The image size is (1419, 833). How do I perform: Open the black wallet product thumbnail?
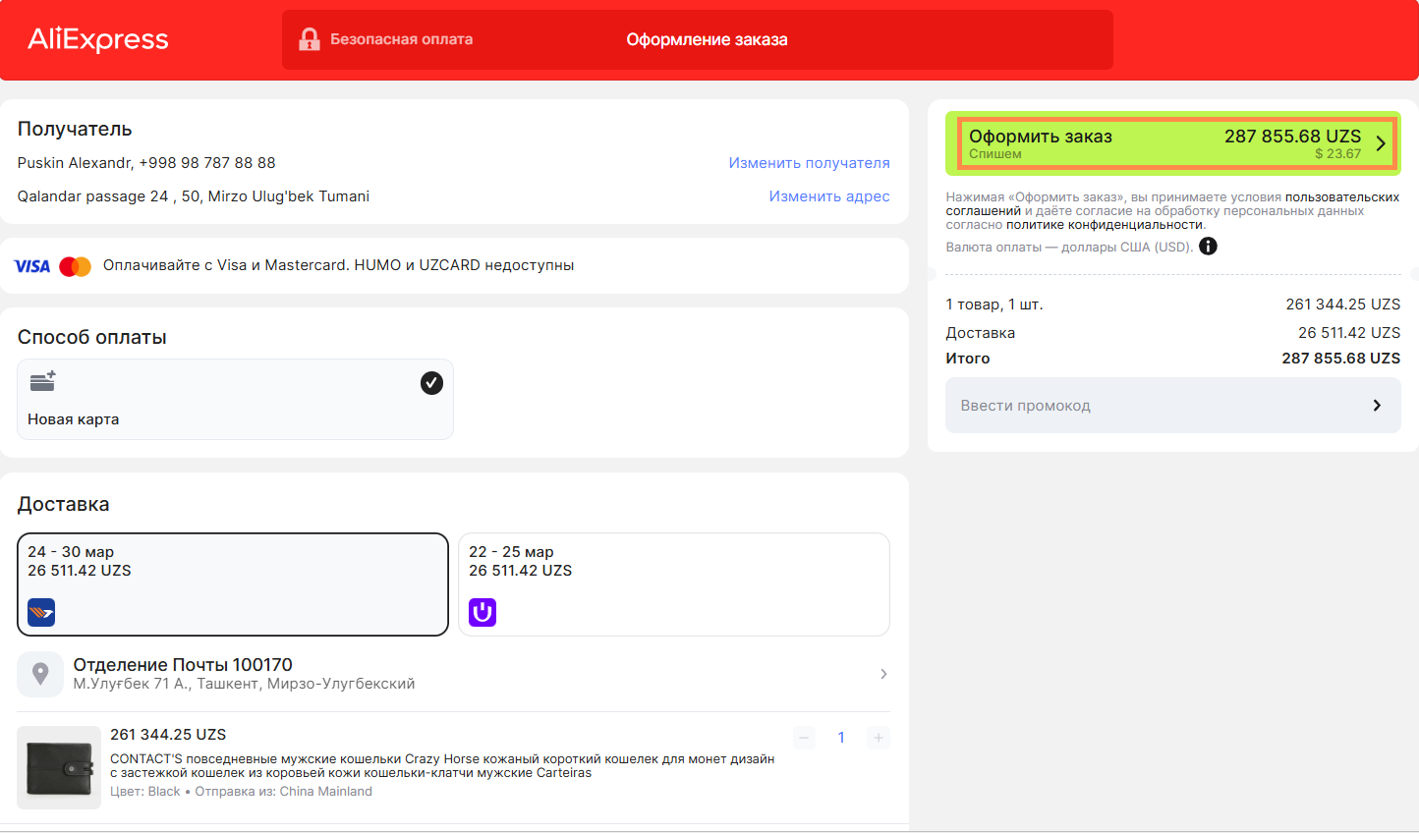(59, 767)
